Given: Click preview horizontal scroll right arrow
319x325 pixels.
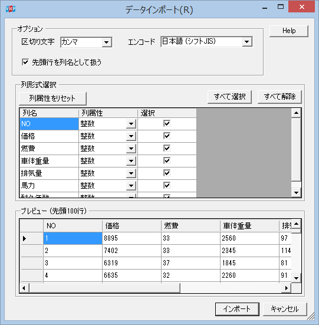Looking at the screenshot, I should (287, 288).
